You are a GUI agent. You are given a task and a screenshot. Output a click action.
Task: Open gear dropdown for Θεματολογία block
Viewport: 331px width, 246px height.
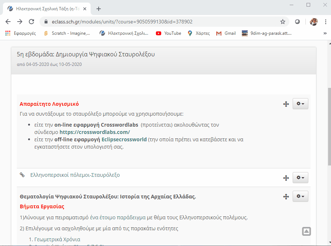pyautogui.click(x=300, y=196)
